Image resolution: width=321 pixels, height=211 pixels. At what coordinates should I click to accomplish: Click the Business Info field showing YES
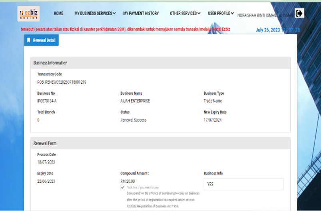tap(243, 184)
